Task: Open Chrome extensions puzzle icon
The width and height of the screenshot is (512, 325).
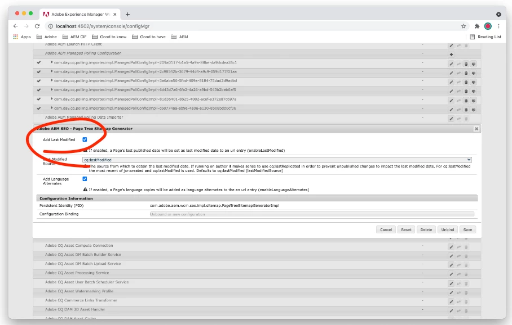Action: 477,26
